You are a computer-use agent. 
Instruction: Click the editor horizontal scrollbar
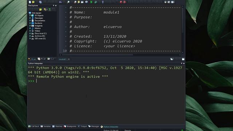click(x=120, y=55)
